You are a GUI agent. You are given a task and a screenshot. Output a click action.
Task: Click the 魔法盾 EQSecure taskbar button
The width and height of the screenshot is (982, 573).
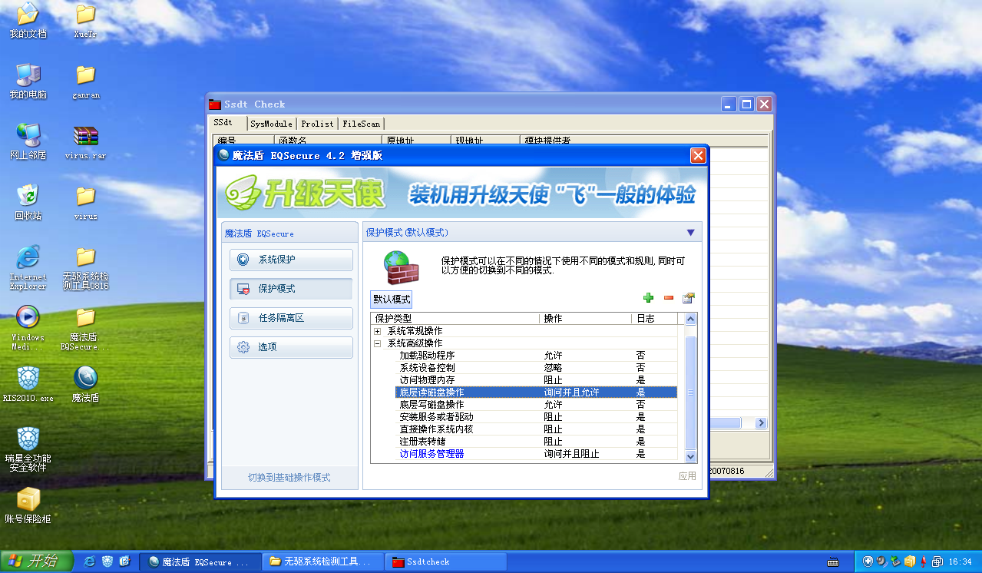tap(200, 561)
